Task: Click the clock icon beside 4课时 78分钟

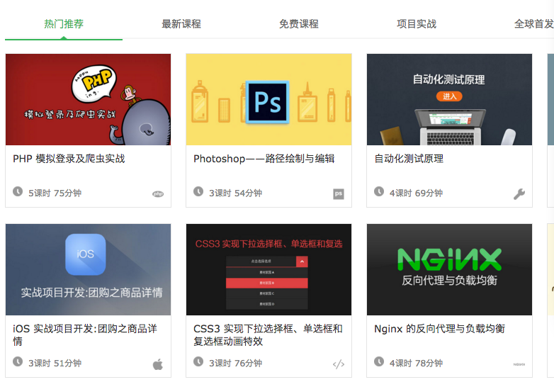Action: pyautogui.click(x=379, y=362)
